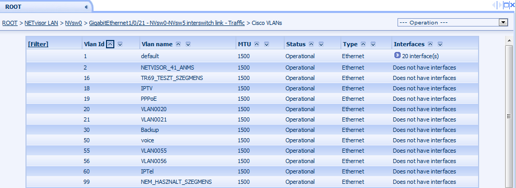Select the 'default' vlan name cell
Viewport: 516px width, 188px height.
pyautogui.click(x=150, y=56)
